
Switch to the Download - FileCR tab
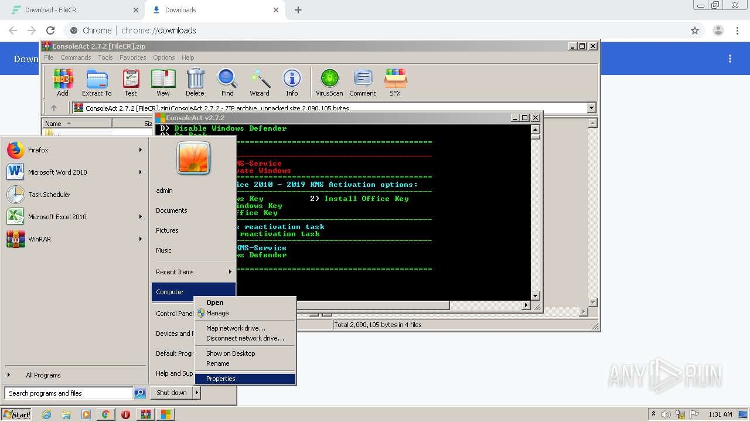(x=73, y=10)
